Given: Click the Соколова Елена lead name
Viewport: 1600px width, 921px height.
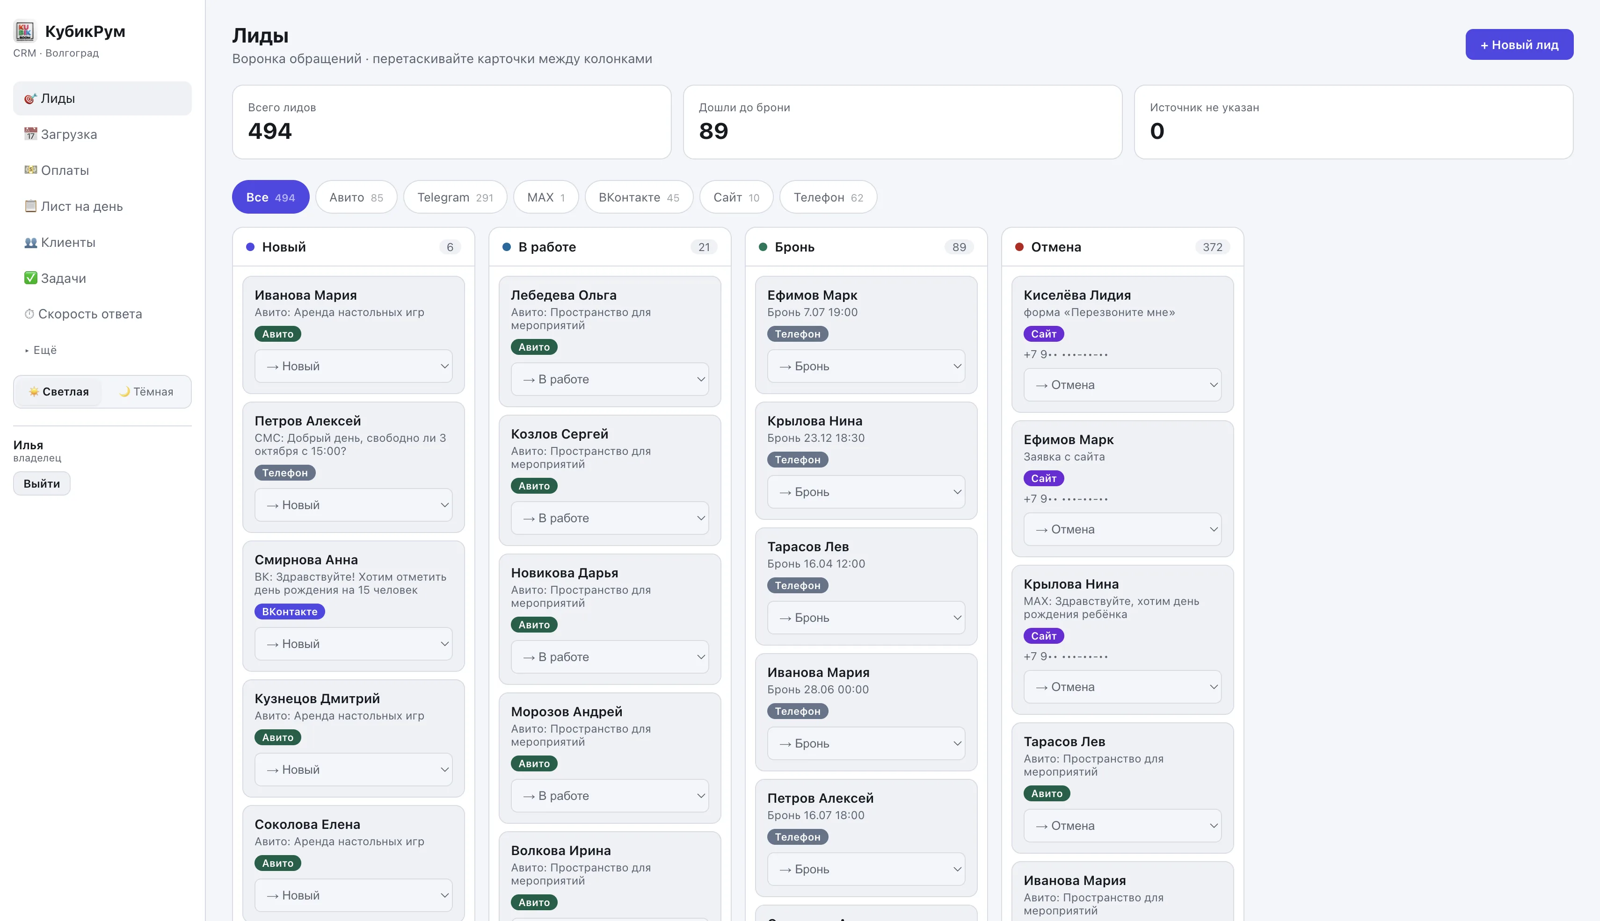Looking at the screenshot, I should (x=307, y=825).
